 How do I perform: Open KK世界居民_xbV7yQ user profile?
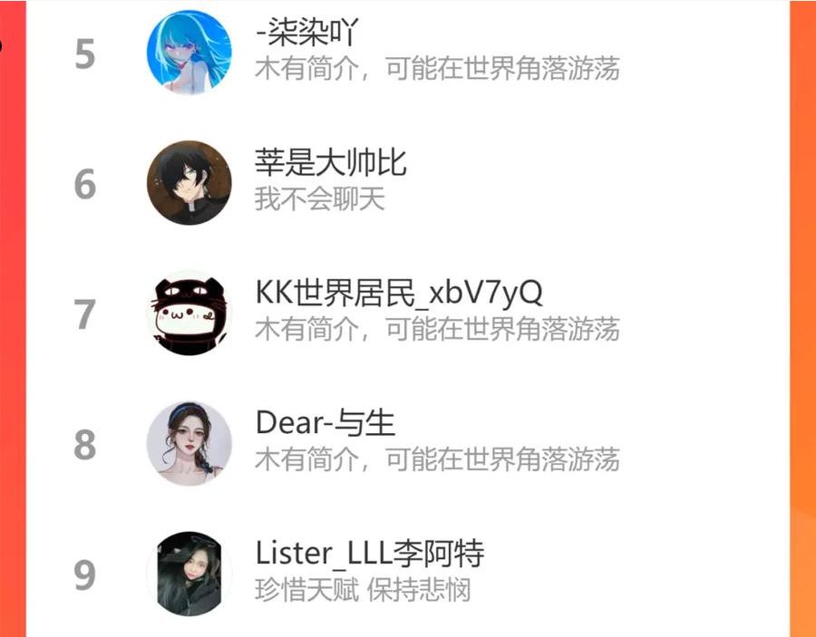(x=399, y=293)
